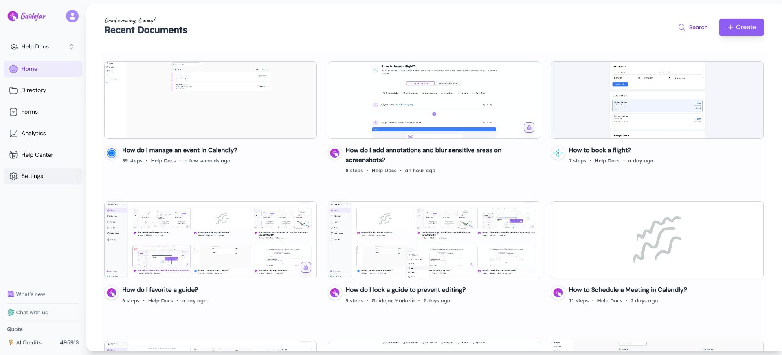
Task: Click the Directory folder icon
Action: (x=13, y=90)
